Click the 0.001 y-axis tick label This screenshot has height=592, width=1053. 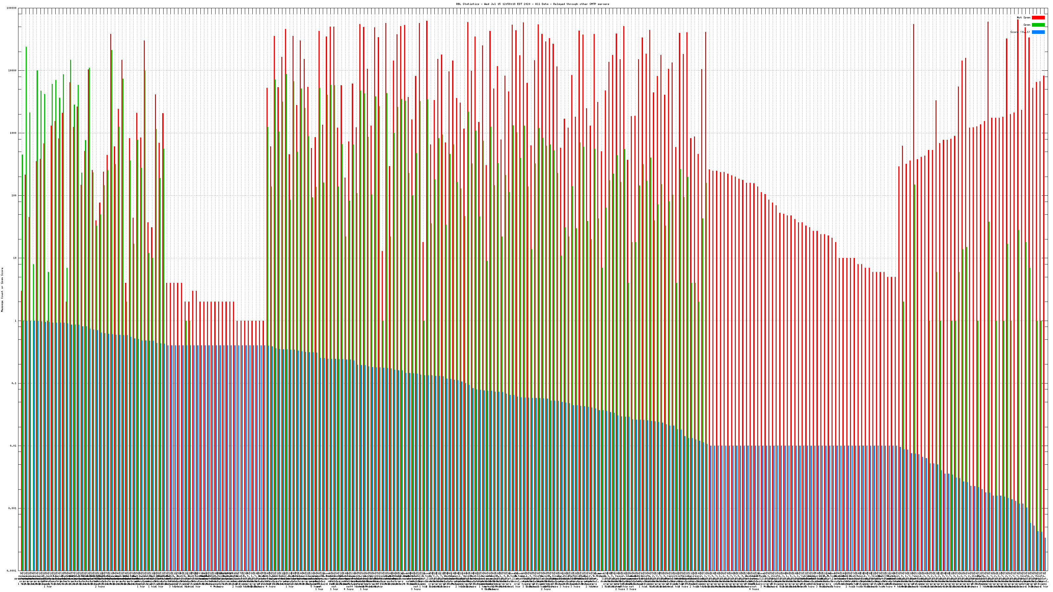click(x=13, y=508)
